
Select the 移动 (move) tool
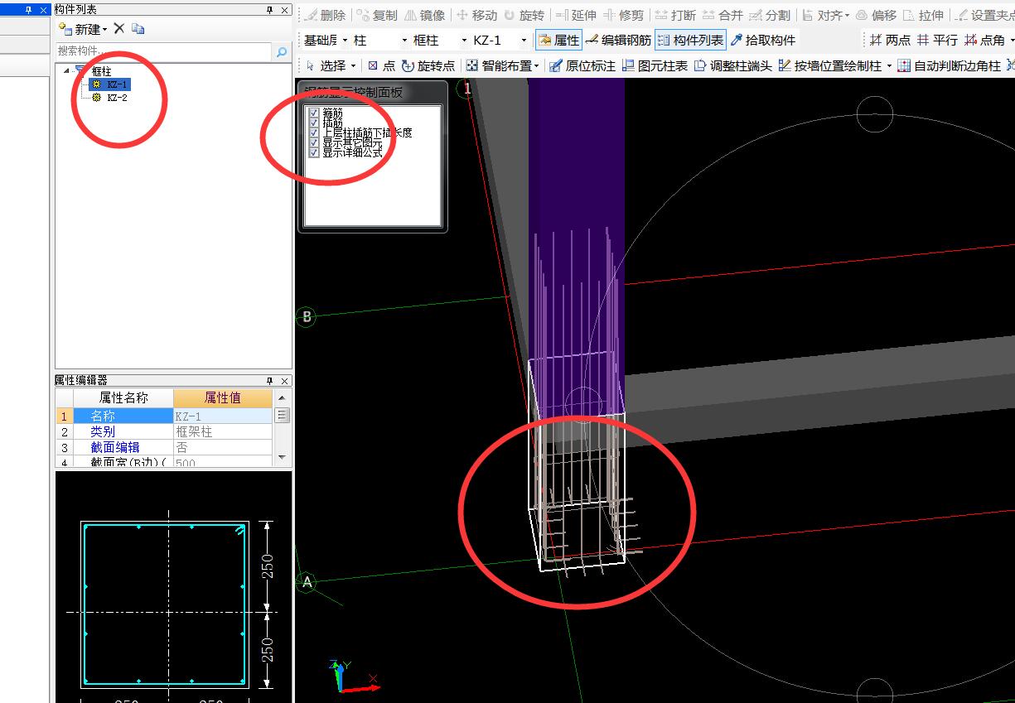477,15
